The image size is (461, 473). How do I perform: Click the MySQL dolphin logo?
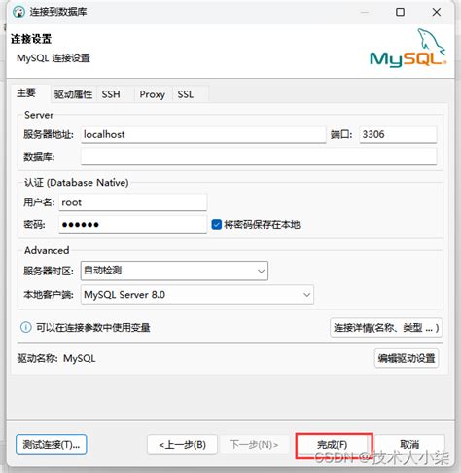click(408, 49)
